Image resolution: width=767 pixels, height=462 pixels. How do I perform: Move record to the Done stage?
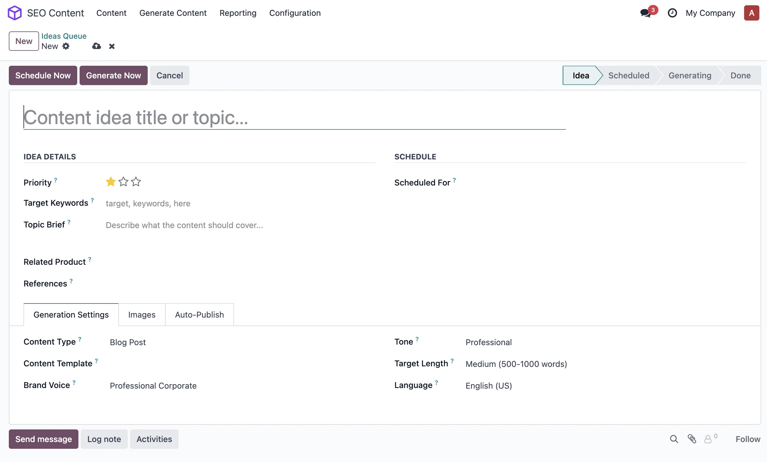pos(740,75)
